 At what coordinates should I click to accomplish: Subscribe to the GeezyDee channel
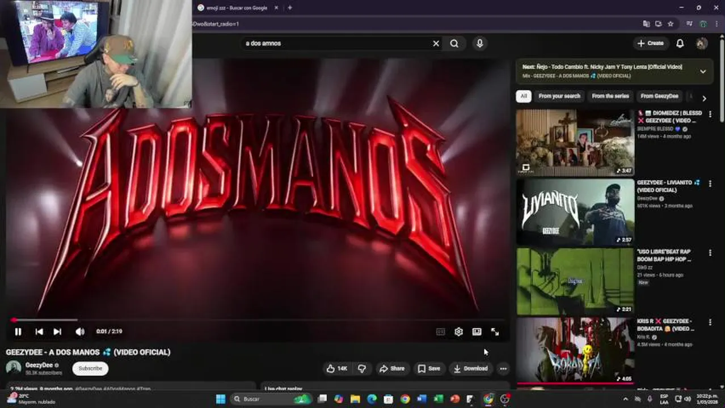click(90, 368)
